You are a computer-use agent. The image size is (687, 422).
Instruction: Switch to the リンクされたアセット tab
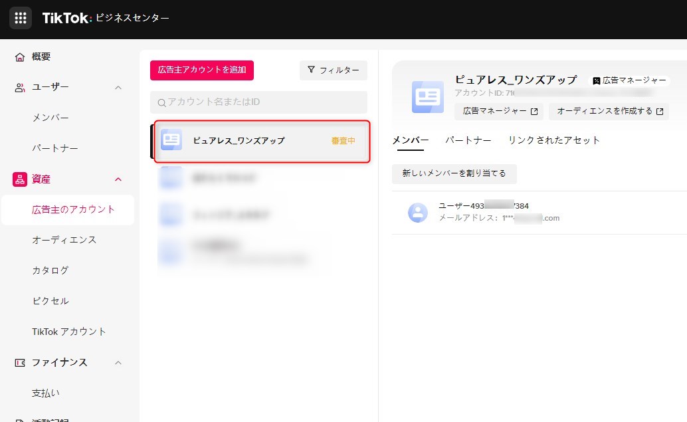point(553,140)
